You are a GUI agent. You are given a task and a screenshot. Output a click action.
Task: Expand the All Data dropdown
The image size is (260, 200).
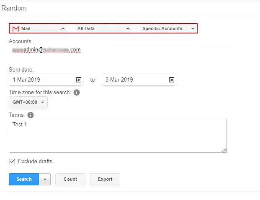point(103,29)
